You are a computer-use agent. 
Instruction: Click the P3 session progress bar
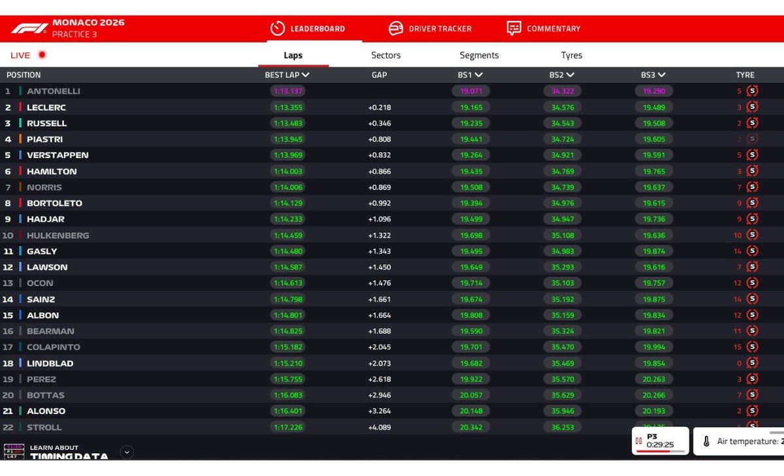[x=660, y=451]
